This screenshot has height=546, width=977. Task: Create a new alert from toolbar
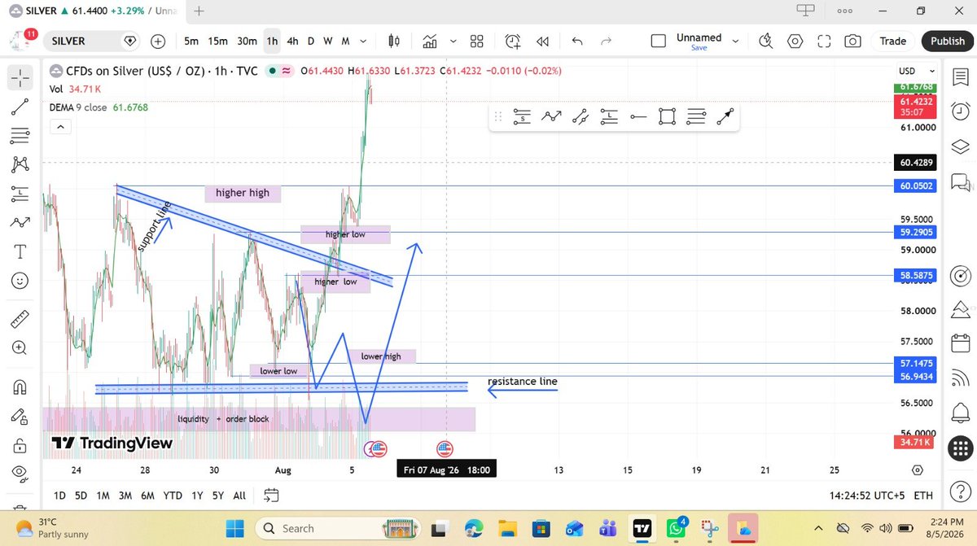(x=512, y=41)
